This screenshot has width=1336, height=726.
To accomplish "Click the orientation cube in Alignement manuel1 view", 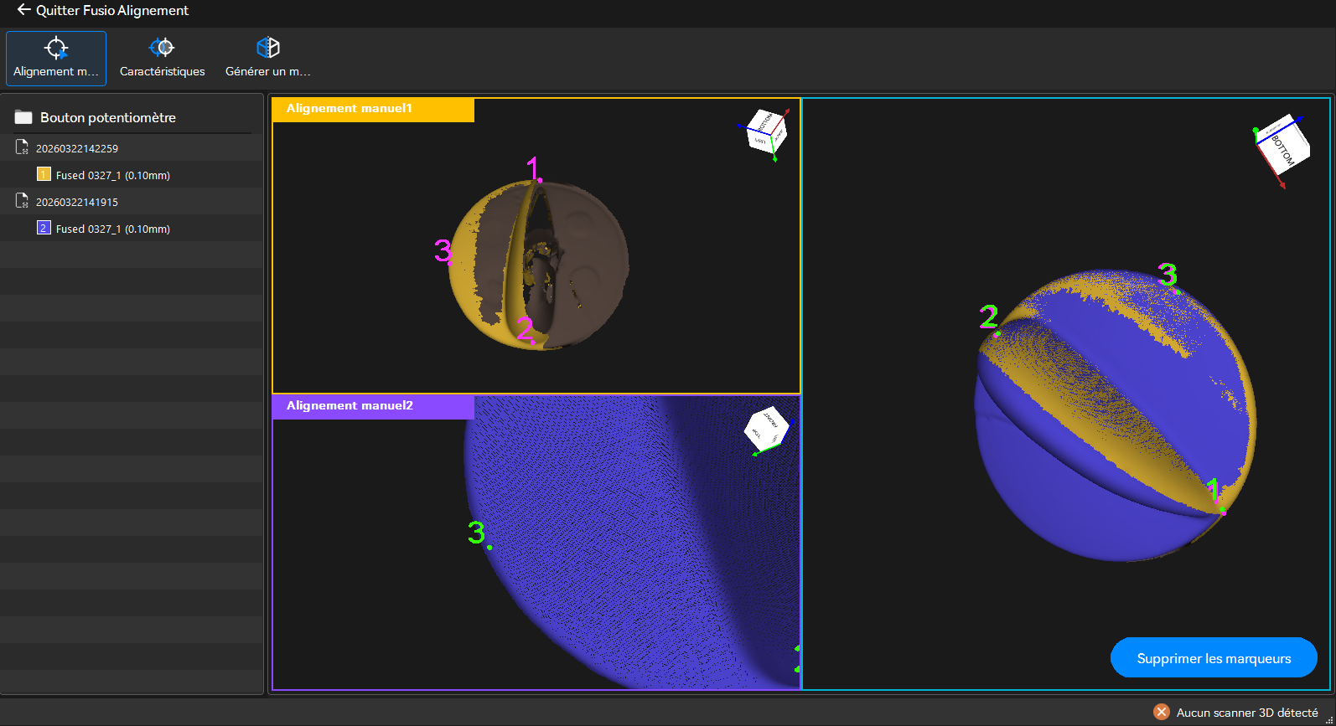I will (x=766, y=131).
